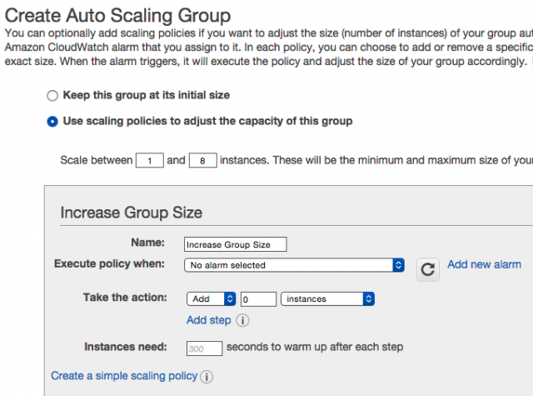
Task: Click the refresh alarms icon button
Action: coord(428,268)
